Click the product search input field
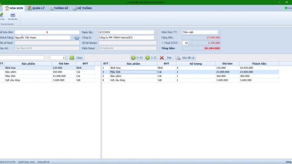Screen dimensions: 292x164 [x=22, y=58]
